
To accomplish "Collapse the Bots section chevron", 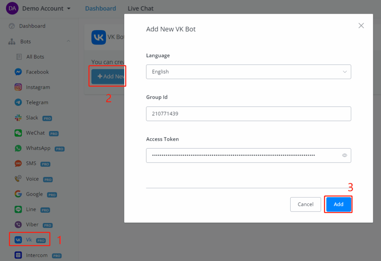I will click(x=68, y=41).
